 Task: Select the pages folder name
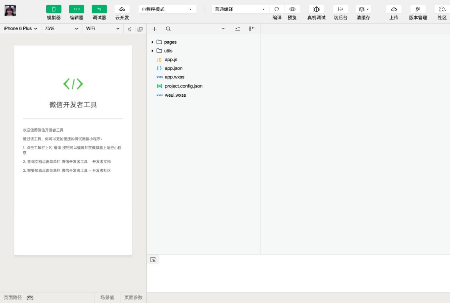pyautogui.click(x=170, y=42)
